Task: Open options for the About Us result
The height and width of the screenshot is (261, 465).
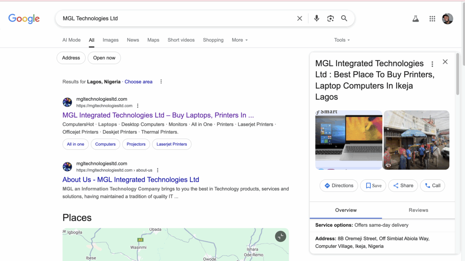Action: pyautogui.click(x=158, y=170)
